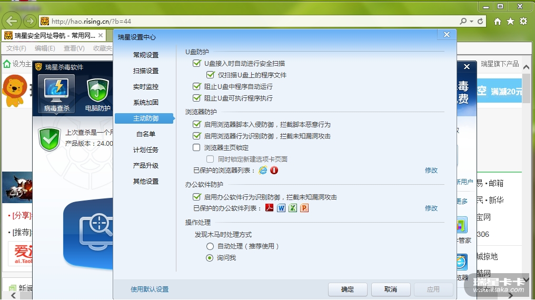Click 取消 button in settings dialog

[x=391, y=289]
